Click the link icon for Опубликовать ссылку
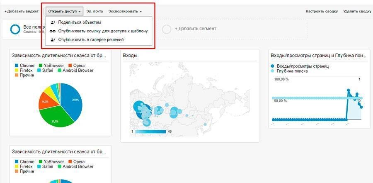373x183 pixels. [53, 31]
